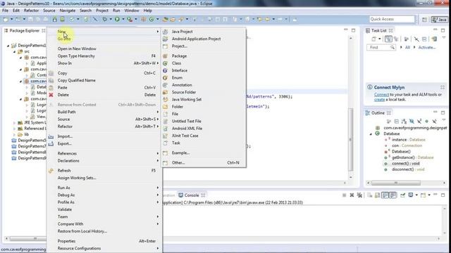Click the Terminate stop icon in Console
Image resolution: width=451 pixels, height=253 pixels.
[x=345, y=195]
